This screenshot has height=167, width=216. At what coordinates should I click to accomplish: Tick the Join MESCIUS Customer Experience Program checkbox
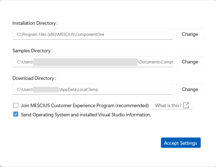point(16,105)
